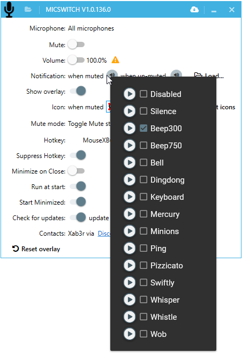Screen dimensions: 242x353
Task: Click the when un-muted speaker icon
Action: coord(176,74)
